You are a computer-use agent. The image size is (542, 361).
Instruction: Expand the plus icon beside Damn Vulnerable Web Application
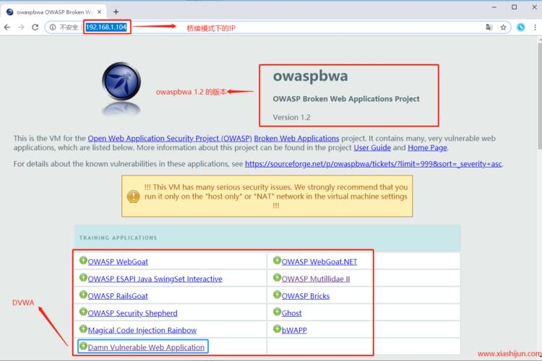click(83, 346)
